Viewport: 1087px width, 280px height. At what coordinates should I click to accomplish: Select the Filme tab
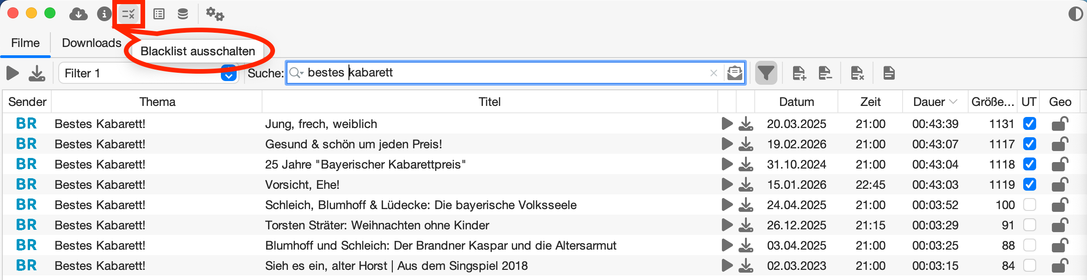[25, 43]
